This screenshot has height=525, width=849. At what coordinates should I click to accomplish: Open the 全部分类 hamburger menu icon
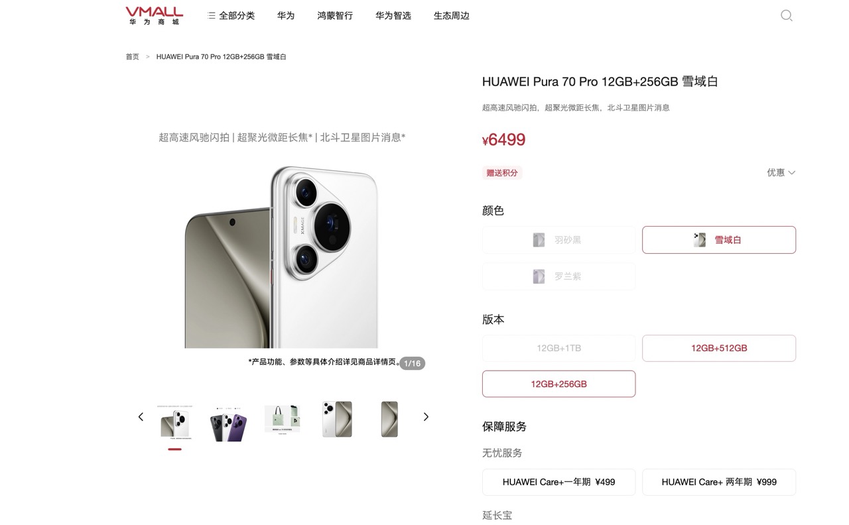pyautogui.click(x=211, y=15)
